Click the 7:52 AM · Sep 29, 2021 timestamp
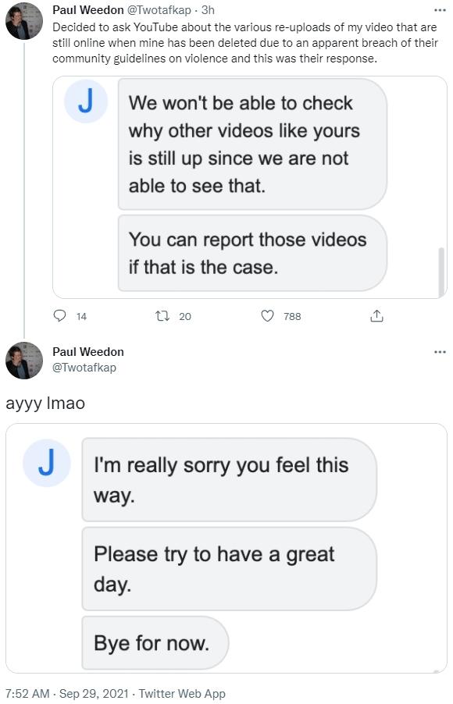The image size is (453, 704). point(67,694)
